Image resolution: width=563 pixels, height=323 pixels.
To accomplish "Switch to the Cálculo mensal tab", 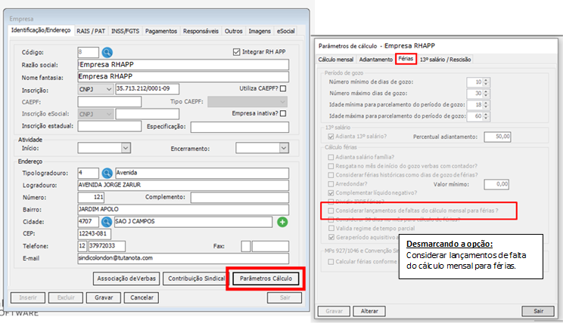I will click(336, 60).
